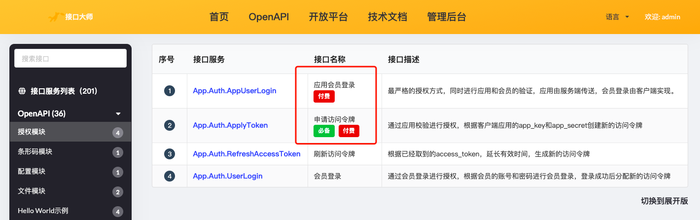700x220 pixels.
Task: Click the number 1 row badge
Action: point(170,91)
